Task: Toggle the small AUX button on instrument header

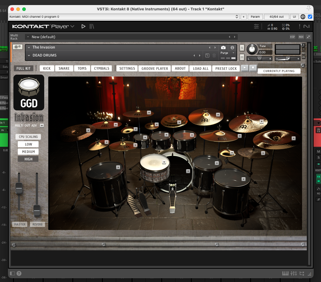Action: (304, 53)
